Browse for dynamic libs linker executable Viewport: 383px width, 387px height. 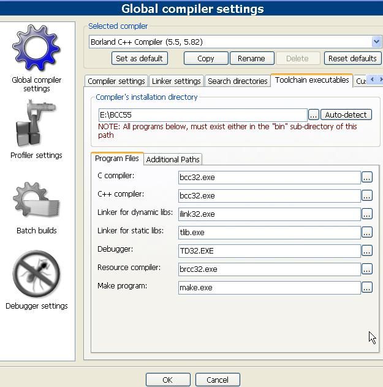pos(366,214)
